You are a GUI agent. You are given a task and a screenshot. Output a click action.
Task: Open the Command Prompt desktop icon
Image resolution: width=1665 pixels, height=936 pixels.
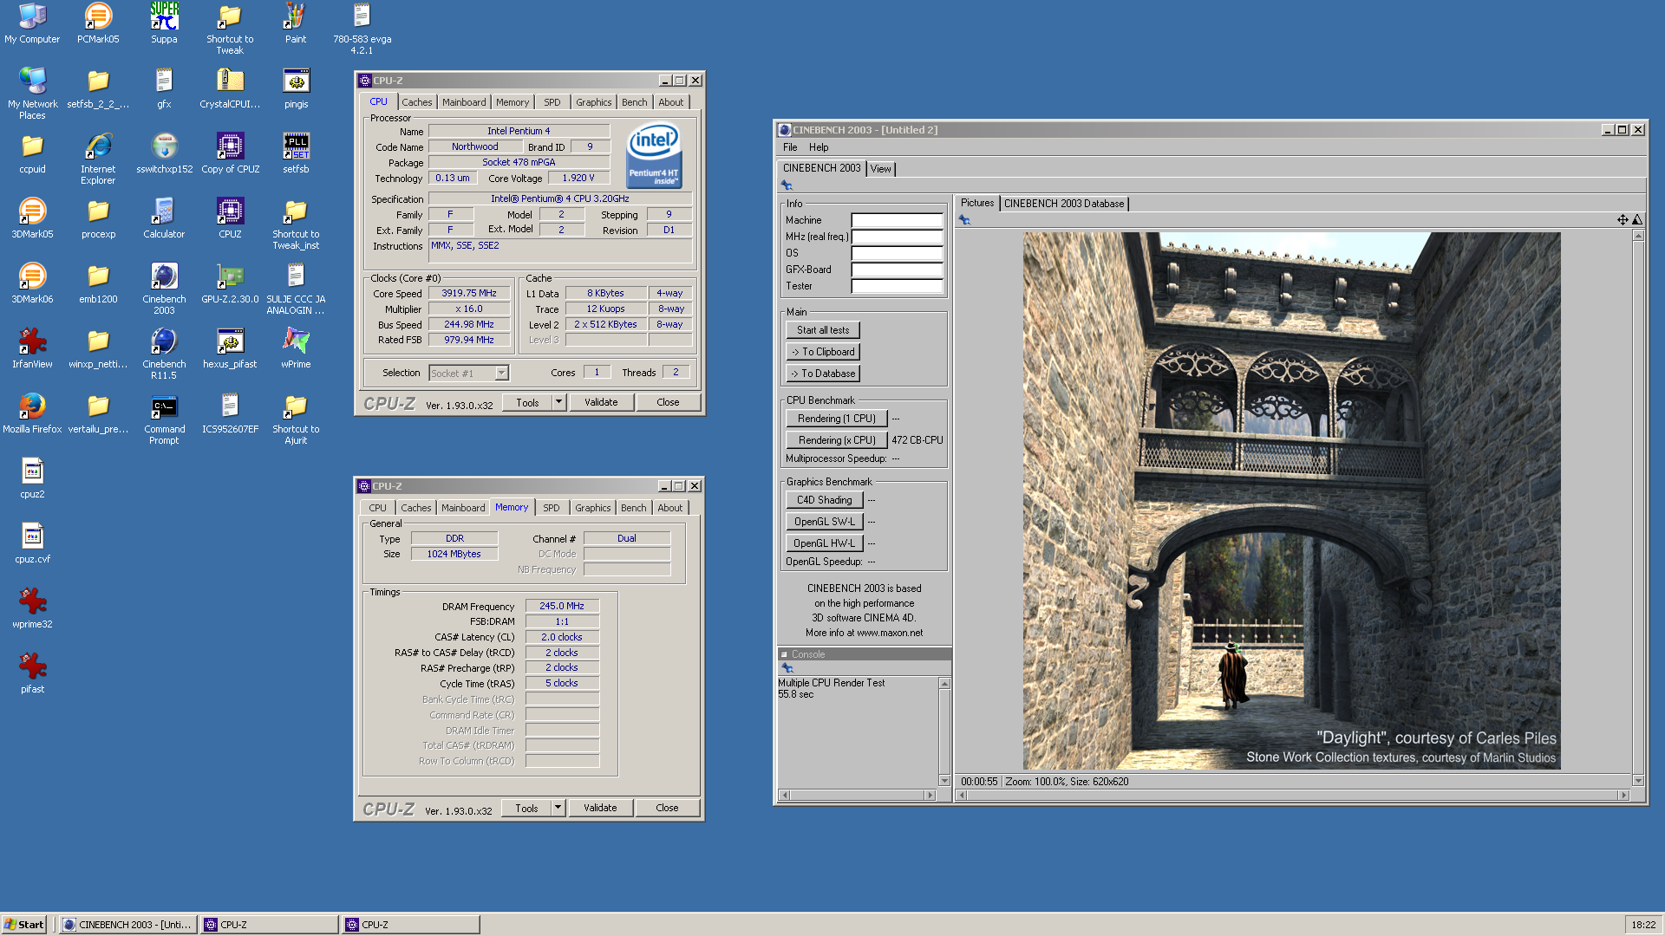click(x=164, y=419)
